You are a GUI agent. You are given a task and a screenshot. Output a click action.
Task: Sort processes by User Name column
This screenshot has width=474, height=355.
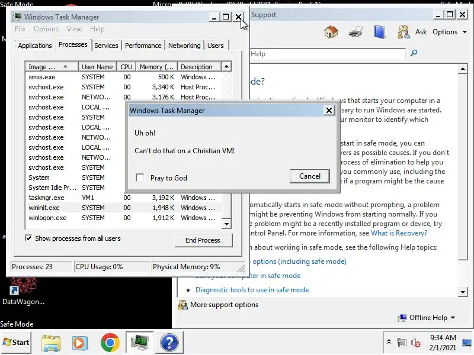(x=97, y=66)
